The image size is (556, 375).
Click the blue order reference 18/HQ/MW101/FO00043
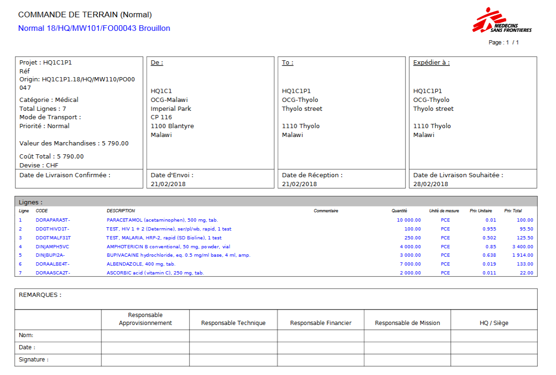point(94,28)
